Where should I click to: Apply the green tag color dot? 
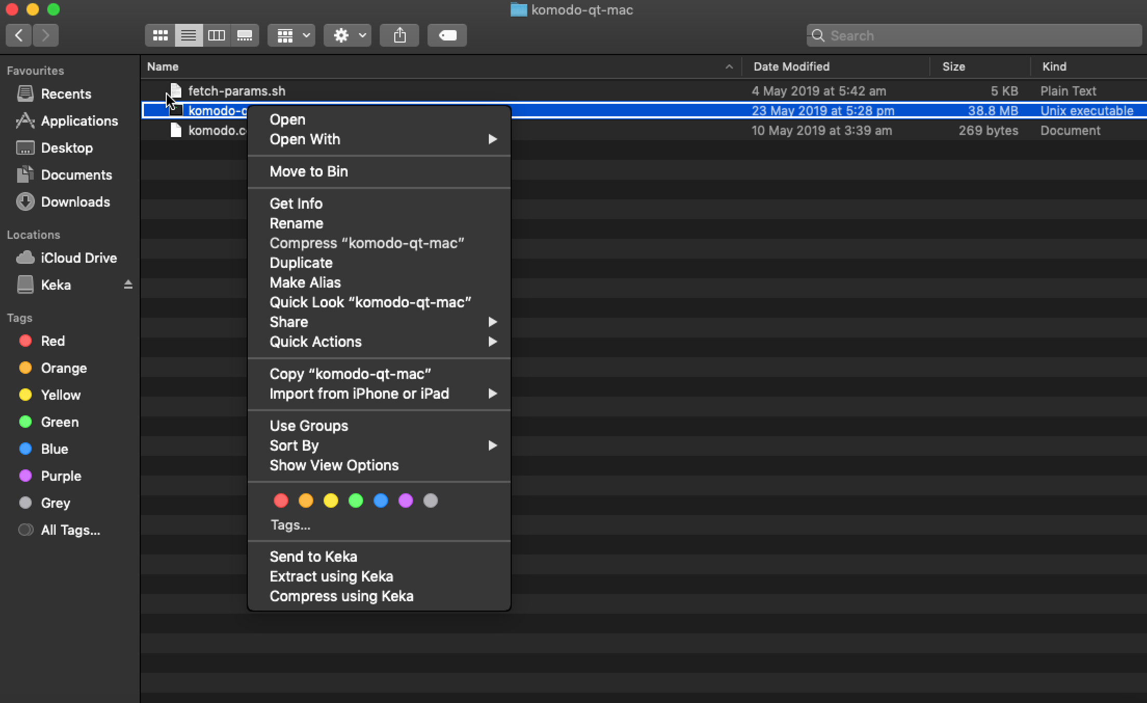[x=356, y=501]
